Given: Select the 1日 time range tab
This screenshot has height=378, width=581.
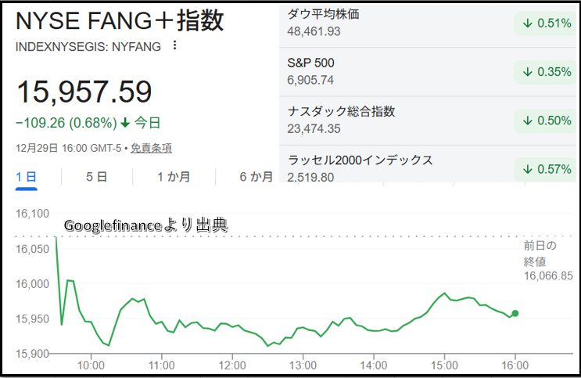Looking at the screenshot, I should tap(26, 177).
